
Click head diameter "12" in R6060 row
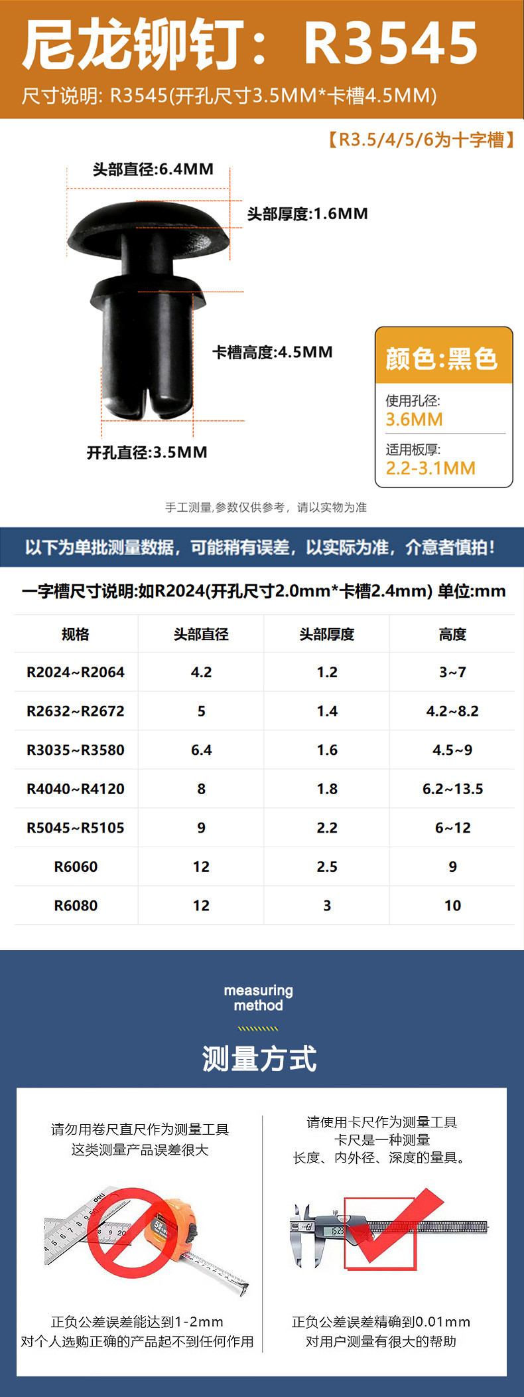pyautogui.click(x=201, y=866)
